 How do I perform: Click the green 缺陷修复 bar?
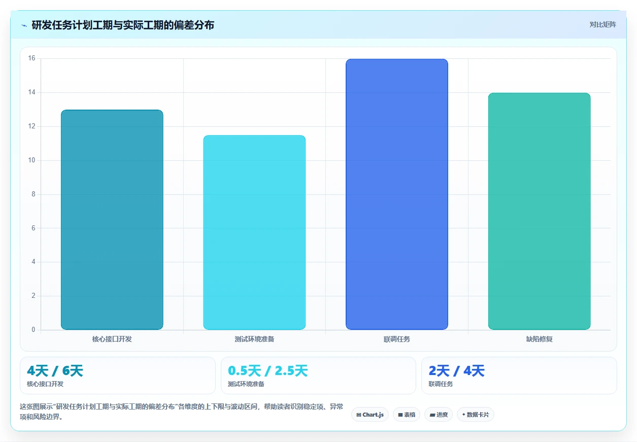(539, 211)
